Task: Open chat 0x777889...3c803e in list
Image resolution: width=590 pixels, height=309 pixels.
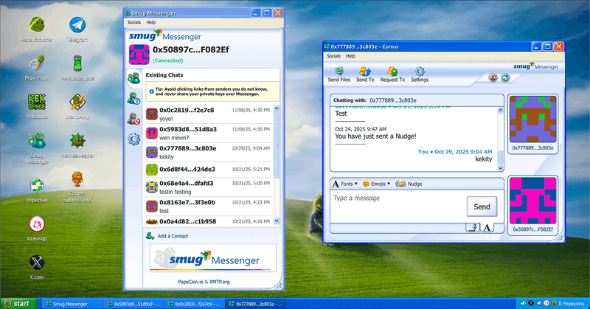Action: (209, 153)
